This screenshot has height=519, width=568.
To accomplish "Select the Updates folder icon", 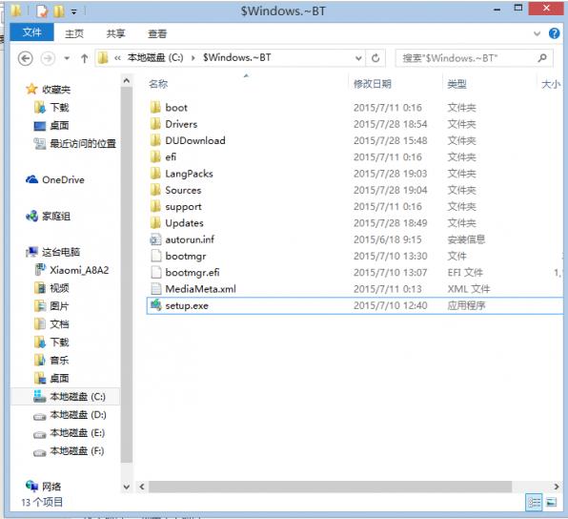I will click(x=155, y=222).
